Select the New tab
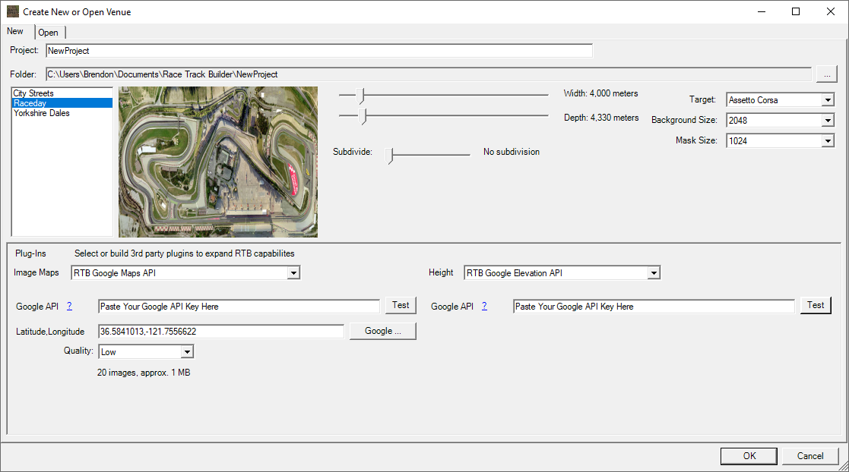The width and height of the screenshot is (849, 472). [15, 31]
